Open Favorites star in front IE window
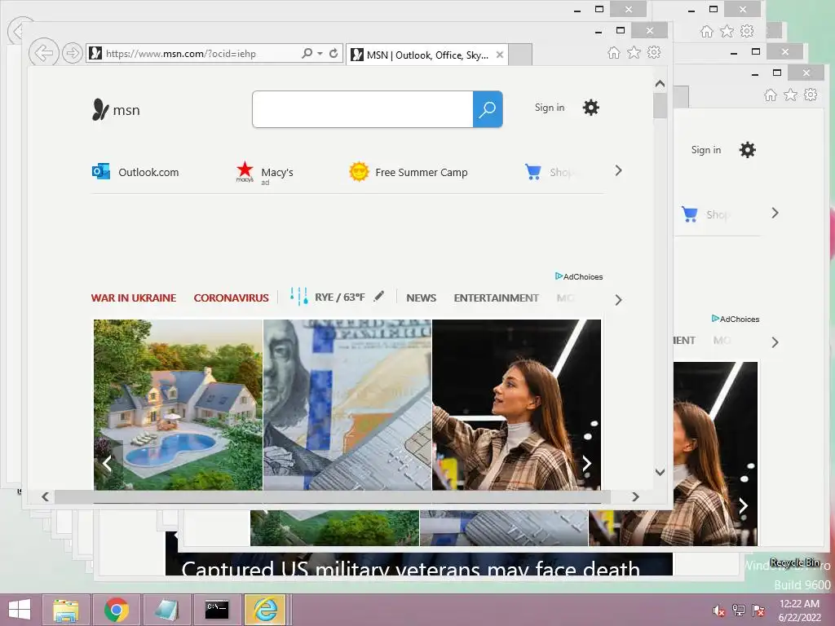The image size is (835, 626). [634, 52]
